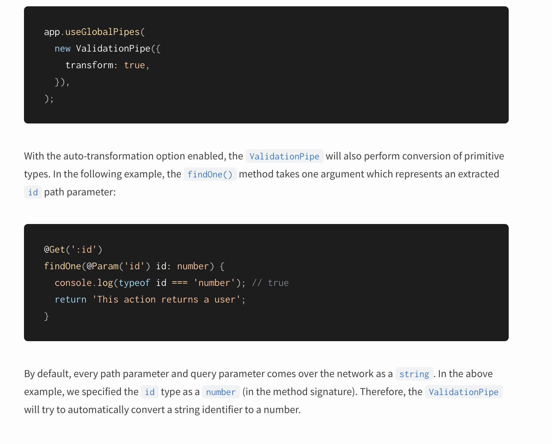The image size is (552, 444).
Task: Click the closing ');' of useGlobalPipes call
Action: (49, 99)
